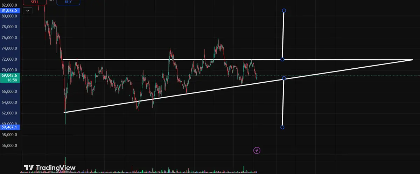Image resolution: width=420 pixels, height=174 pixels.
Task: Click the 82,000.0 price axis label
Action: 9,5
